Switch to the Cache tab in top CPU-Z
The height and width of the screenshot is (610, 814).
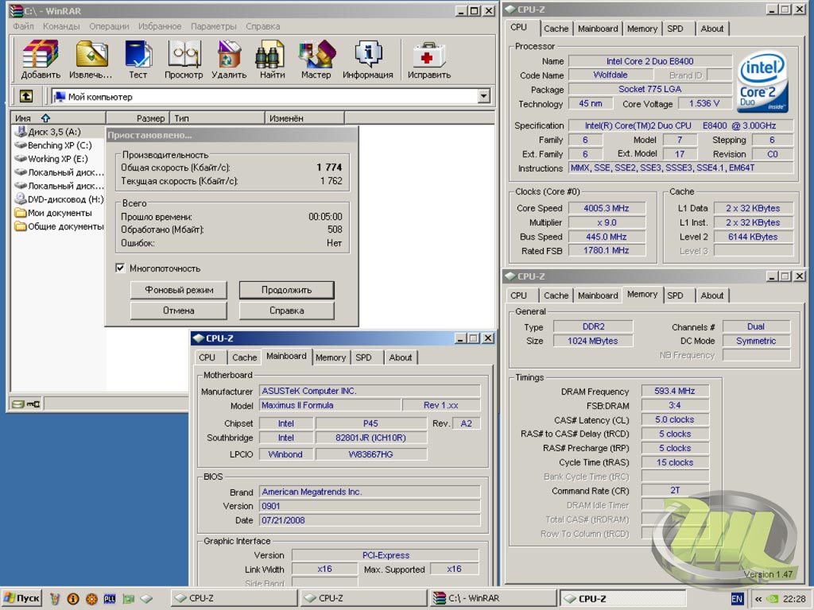pos(556,29)
